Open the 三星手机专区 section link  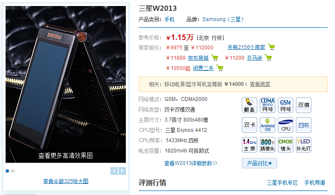tap(283, 183)
